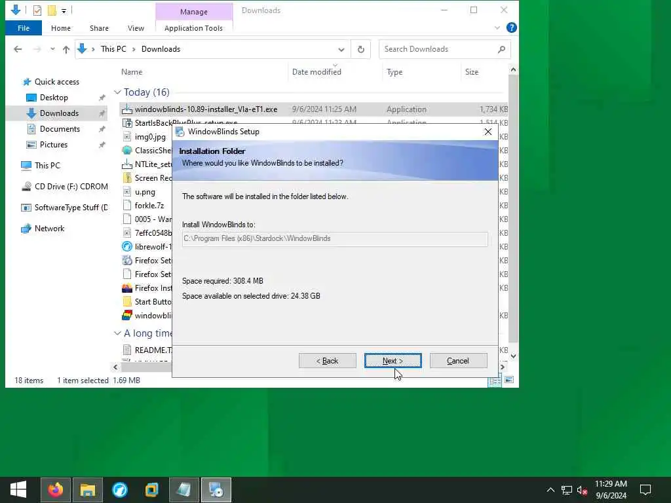Screen dimensions: 671x503
Task: Cancel the WindowBlinds installation
Action: click(x=458, y=361)
